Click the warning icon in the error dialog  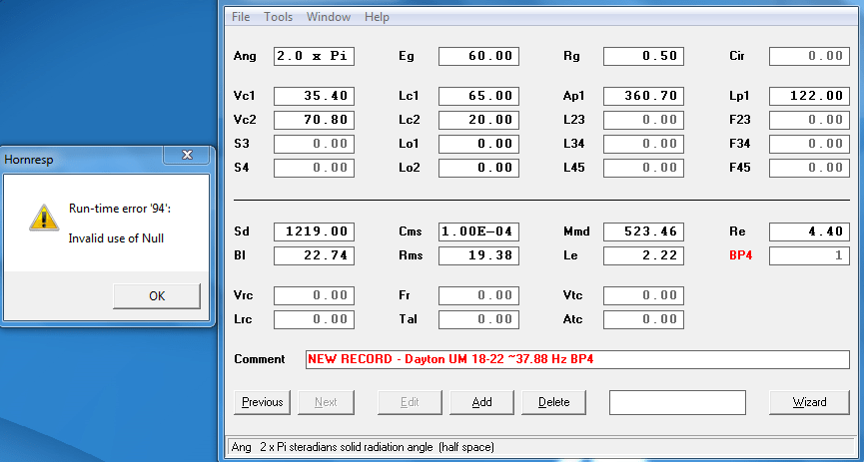pos(44,217)
